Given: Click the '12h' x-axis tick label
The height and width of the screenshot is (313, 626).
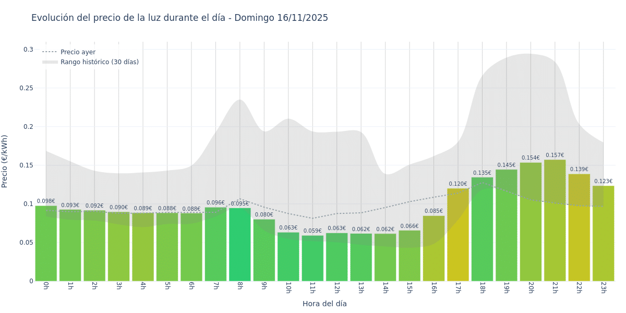Looking at the screenshot, I should point(336,287).
